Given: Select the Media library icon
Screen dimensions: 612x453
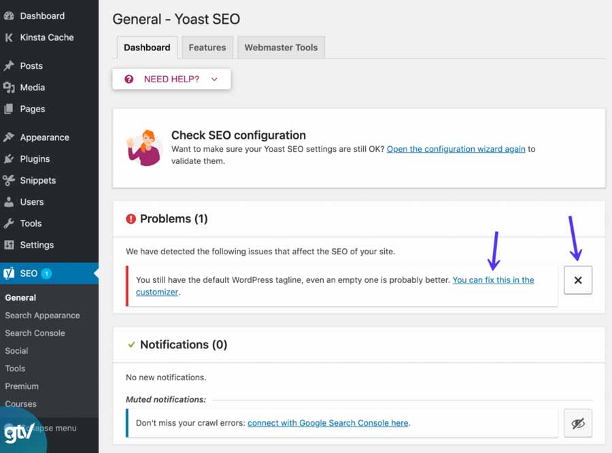Looking at the screenshot, I should pos(10,87).
